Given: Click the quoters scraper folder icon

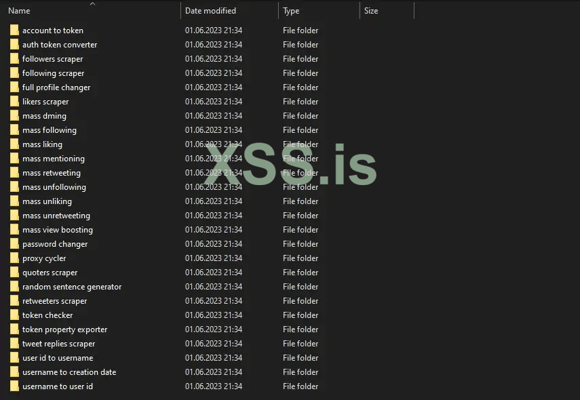Looking at the screenshot, I should [x=14, y=272].
